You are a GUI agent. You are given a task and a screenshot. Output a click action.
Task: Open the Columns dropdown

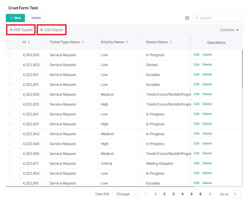point(229,30)
